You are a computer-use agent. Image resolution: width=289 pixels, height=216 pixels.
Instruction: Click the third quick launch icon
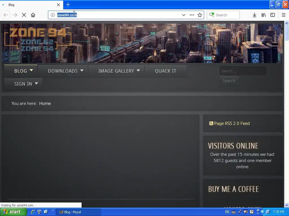pyautogui.click(x=46, y=212)
